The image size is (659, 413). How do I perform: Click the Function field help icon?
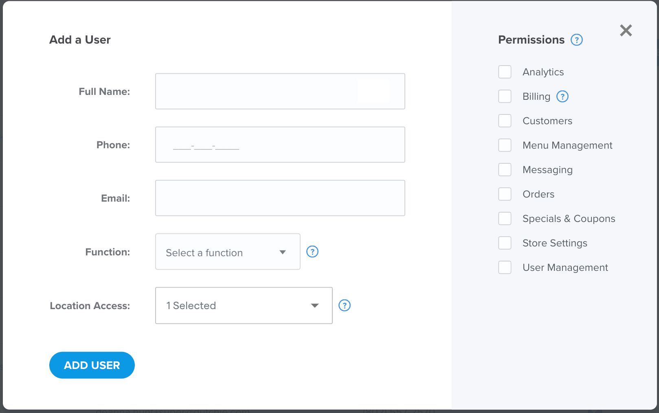[x=312, y=252]
